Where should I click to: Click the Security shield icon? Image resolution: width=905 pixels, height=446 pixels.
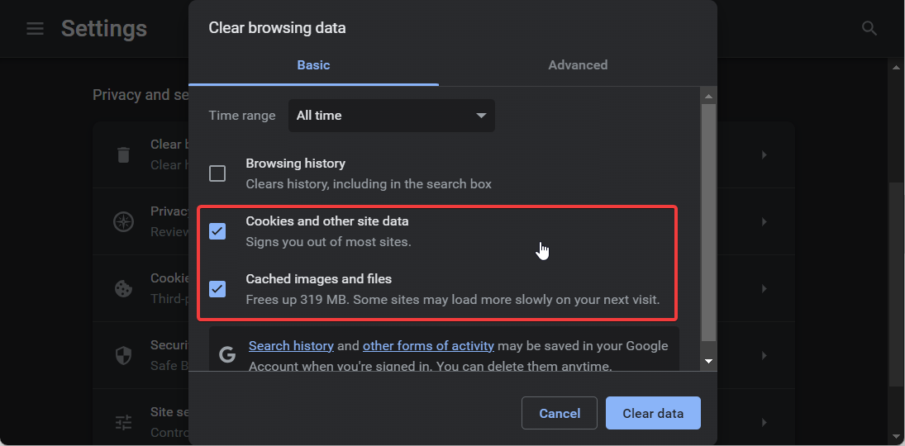[x=123, y=355]
